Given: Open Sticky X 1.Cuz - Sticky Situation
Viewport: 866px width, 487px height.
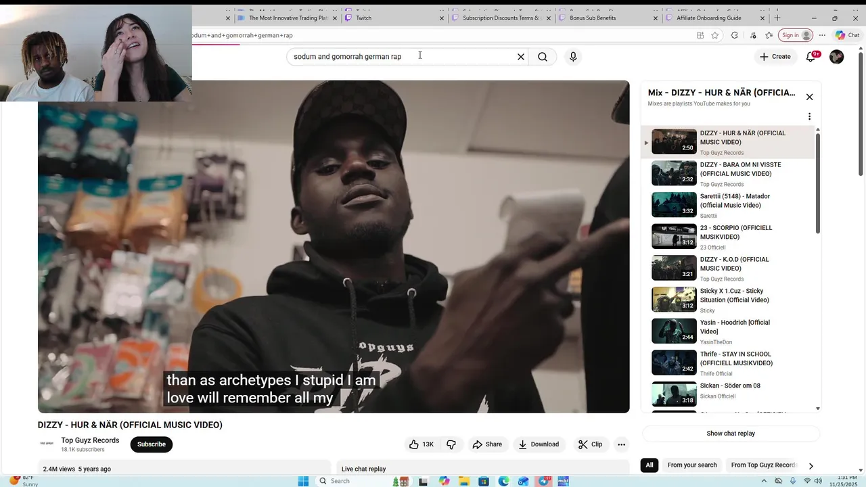Looking at the screenshot, I should [729, 300].
